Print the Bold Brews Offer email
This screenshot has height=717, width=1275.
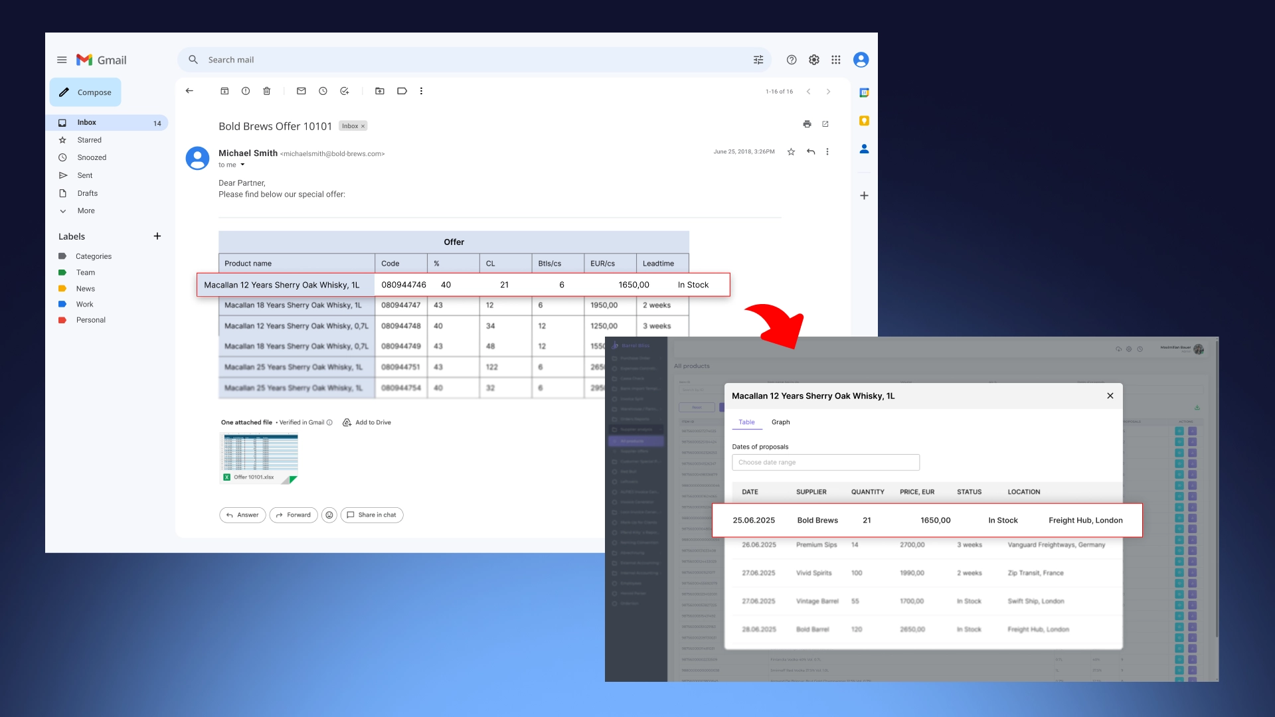click(x=807, y=124)
